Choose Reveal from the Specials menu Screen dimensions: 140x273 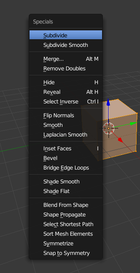click(x=66, y=92)
